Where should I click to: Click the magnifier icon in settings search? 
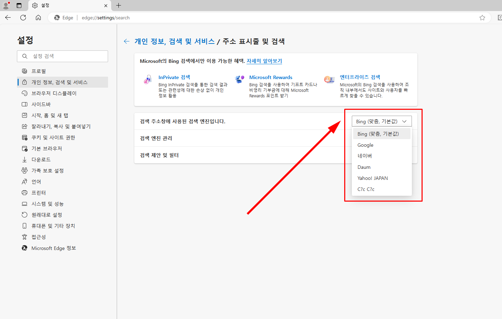[25, 56]
